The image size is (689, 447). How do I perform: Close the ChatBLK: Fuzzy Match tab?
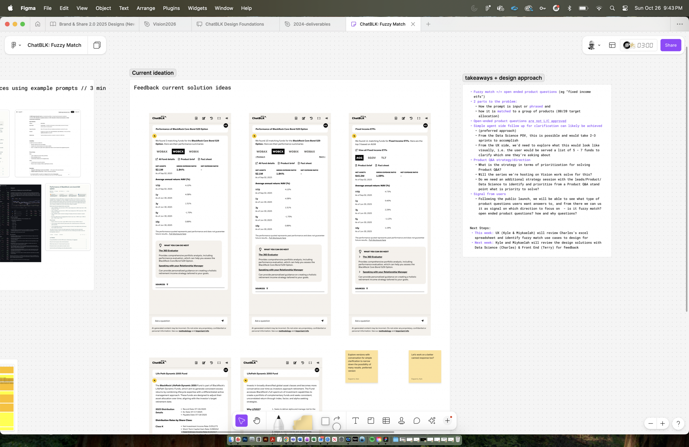(413, 24)
